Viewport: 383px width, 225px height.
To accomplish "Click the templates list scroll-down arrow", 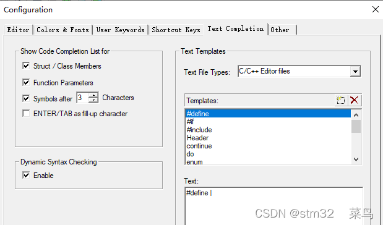I will pyautogui.click(x=356, y=159).
